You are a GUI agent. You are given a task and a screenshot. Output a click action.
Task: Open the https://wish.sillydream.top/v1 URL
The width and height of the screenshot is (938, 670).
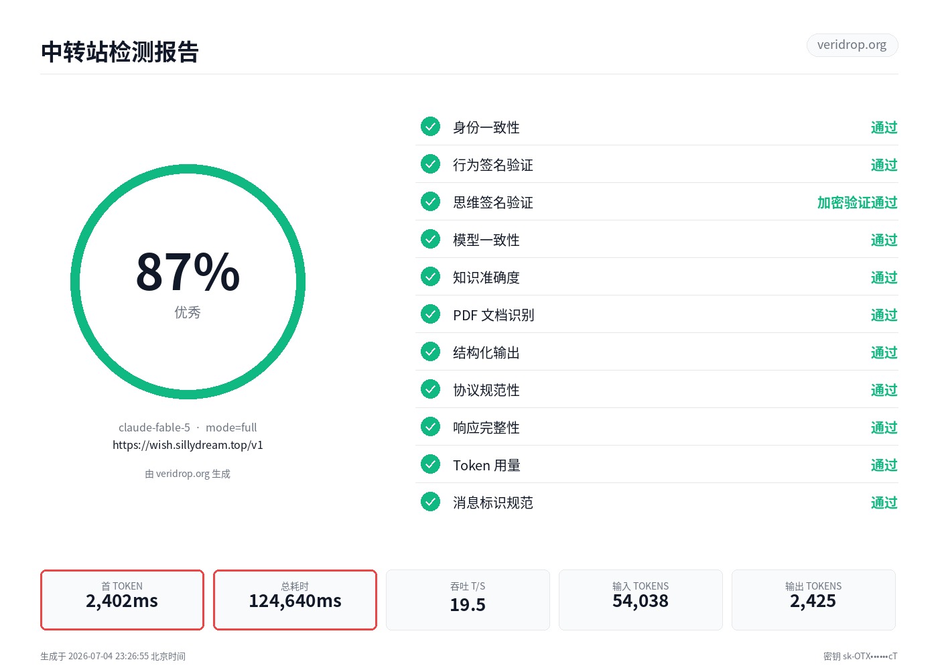click(188, 445)
